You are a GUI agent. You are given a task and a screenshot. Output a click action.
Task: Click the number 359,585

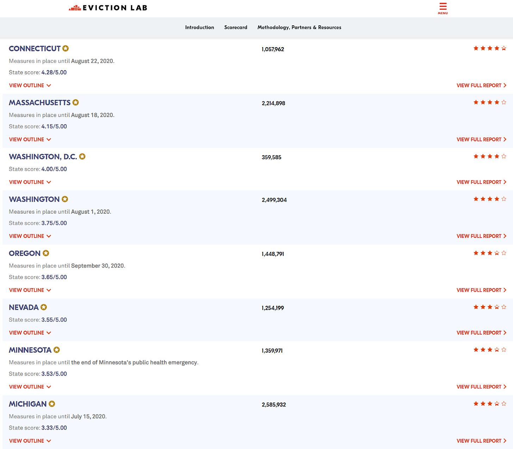pos(271,157)
